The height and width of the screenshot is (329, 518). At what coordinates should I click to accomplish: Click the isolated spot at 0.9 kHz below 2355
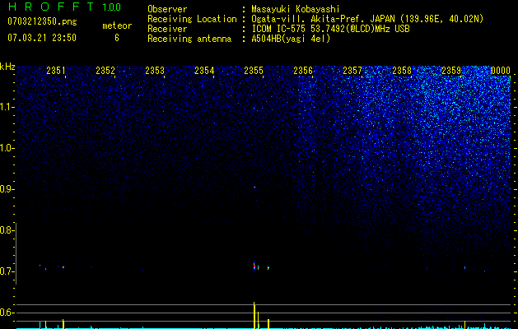(x=254, y=187)
